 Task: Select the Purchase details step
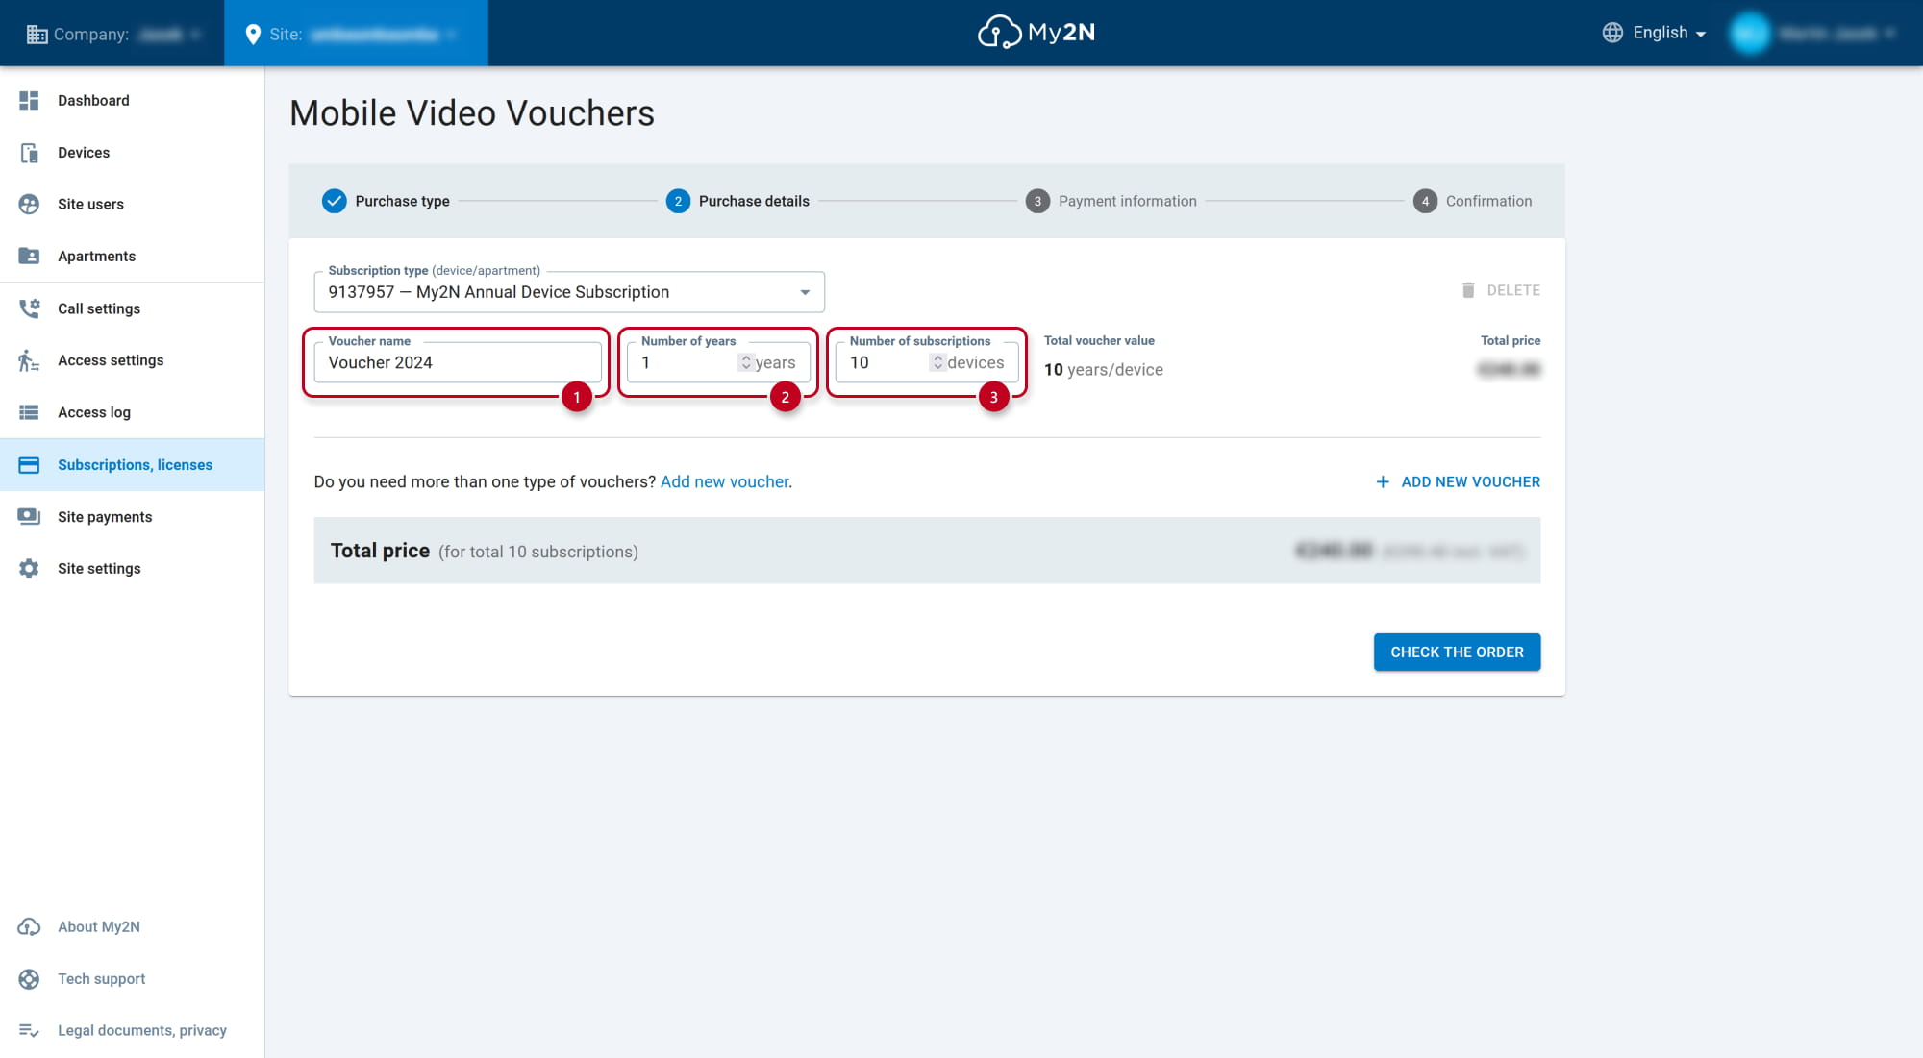[x=737, y=201]
